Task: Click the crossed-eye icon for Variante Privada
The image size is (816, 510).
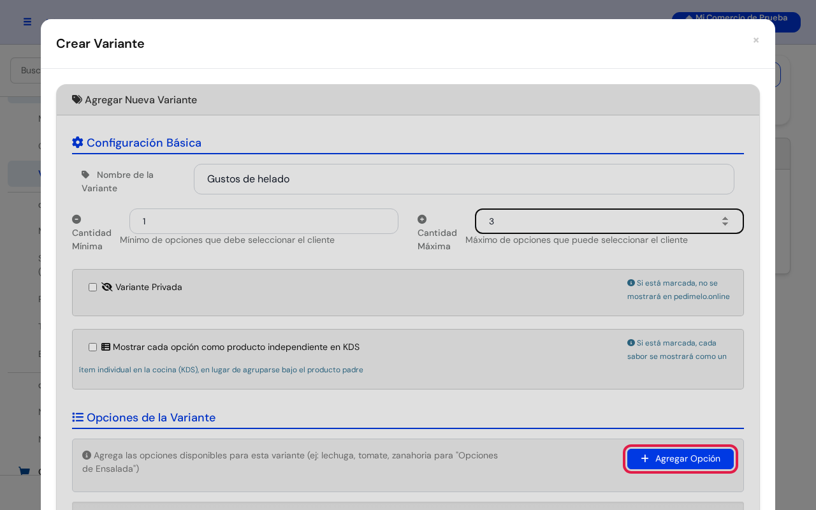Action: 107,287
